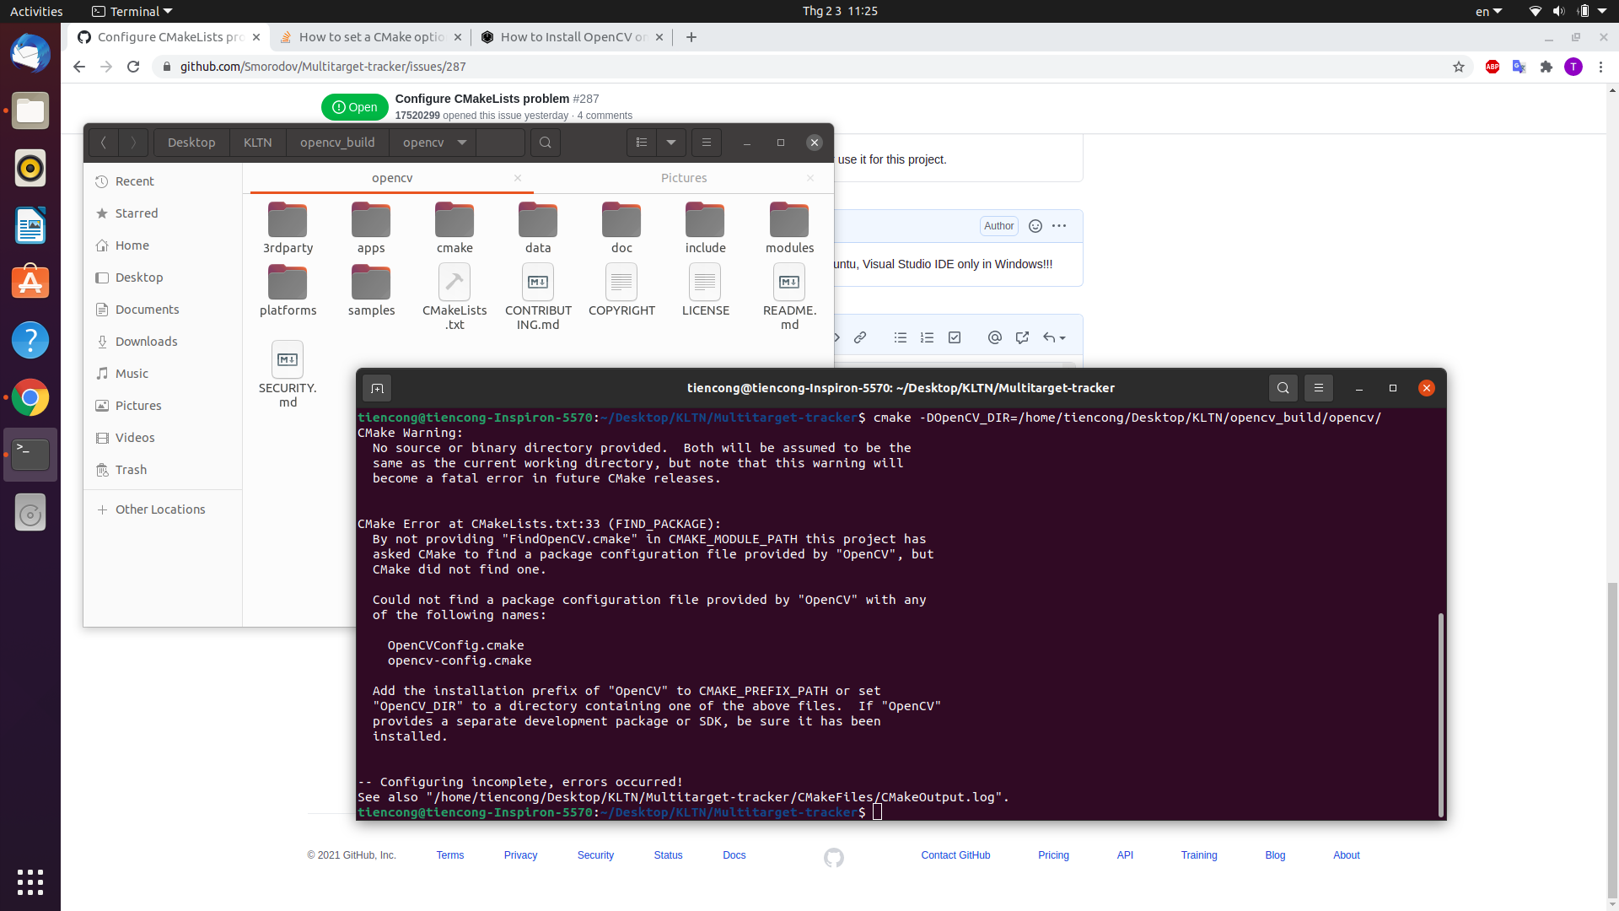The height and width of the screenshot is (911, 1619).
Task: Open the terminal hamburger menu
Action: coord(1319,388)
